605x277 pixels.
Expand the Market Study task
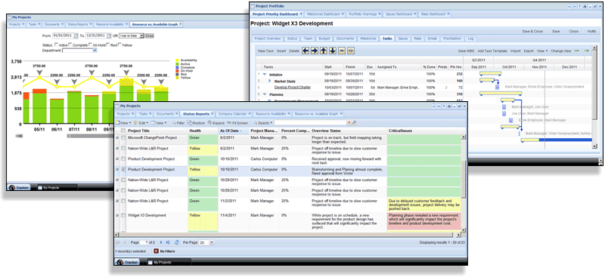[x=270, y=81]
